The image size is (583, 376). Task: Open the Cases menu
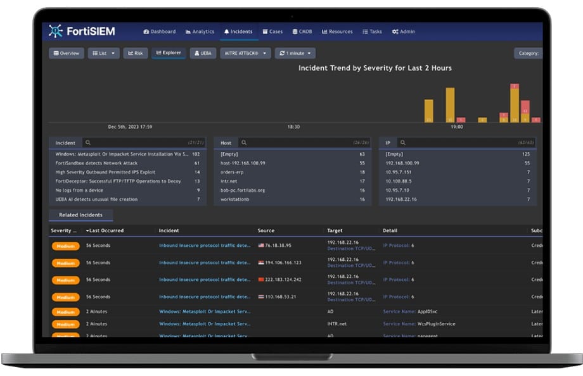(x=272, y=32)
